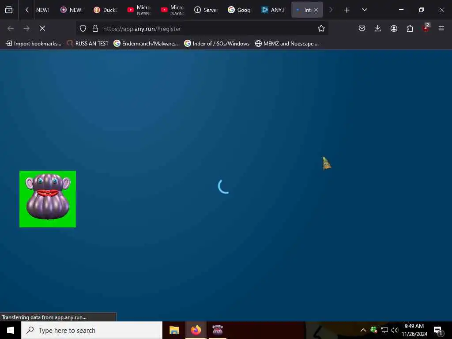
Task: Open the notification center icon
Action: pyautogui.click(x=438, y=331)
